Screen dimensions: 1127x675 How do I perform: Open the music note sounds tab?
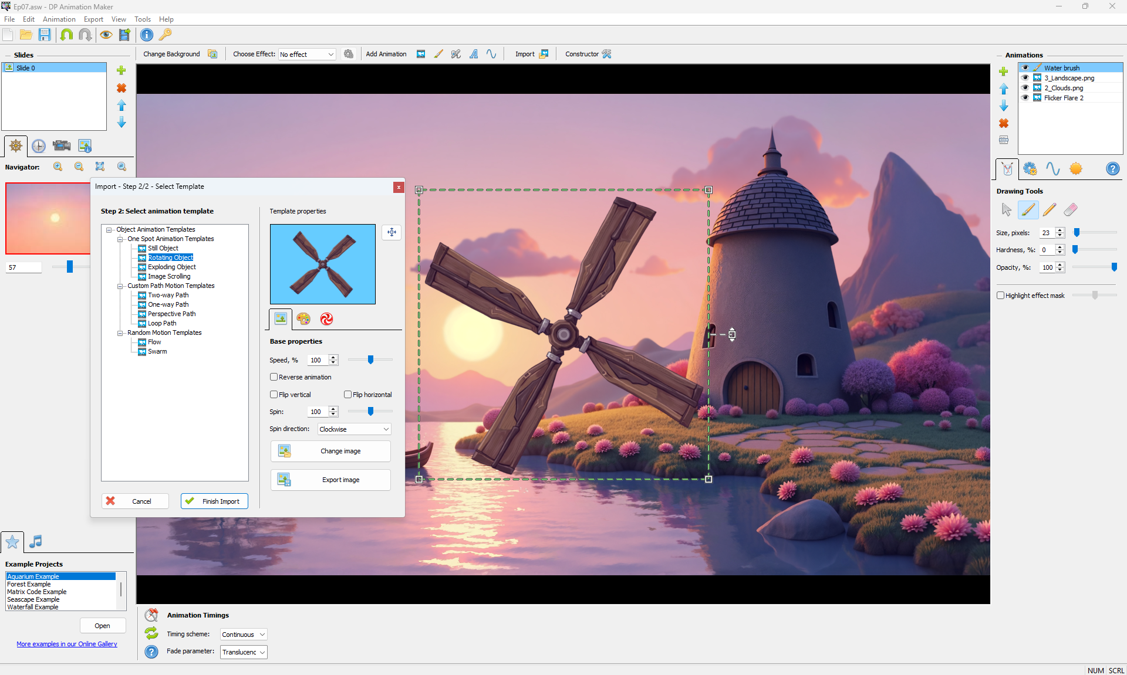[36, 541]
